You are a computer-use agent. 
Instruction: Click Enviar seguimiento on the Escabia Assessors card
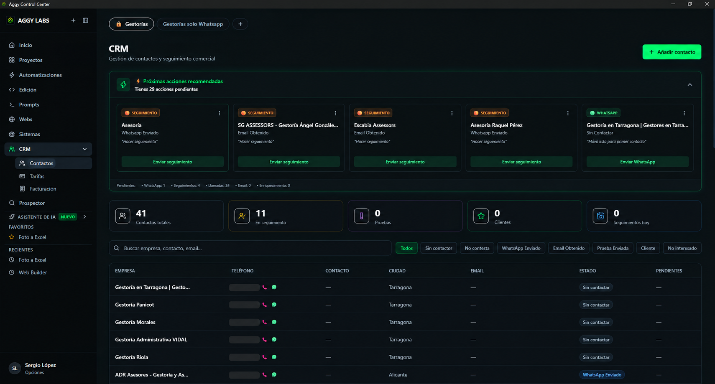tap(405, 162)
